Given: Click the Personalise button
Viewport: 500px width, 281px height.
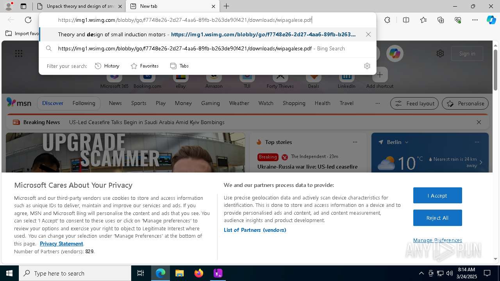Looking at the screenshot, I should coord(465,103).
